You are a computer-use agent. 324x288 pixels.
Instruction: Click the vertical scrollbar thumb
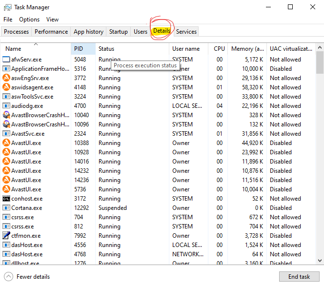click(x=320, y=62)
